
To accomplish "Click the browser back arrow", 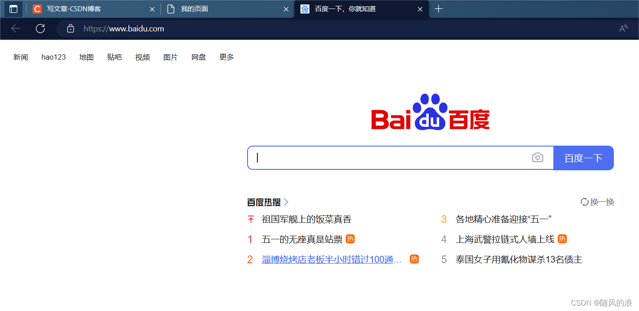I will click(x=16, y=29).
